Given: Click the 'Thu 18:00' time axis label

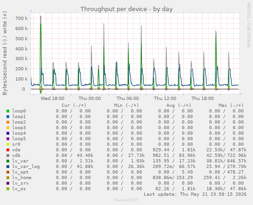Looking at the screenshot, I should (x=203, y=98).
